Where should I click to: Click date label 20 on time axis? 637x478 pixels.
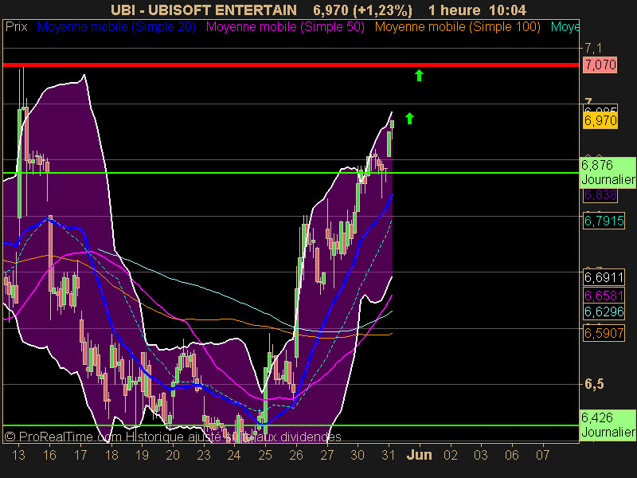coord(173,455)
